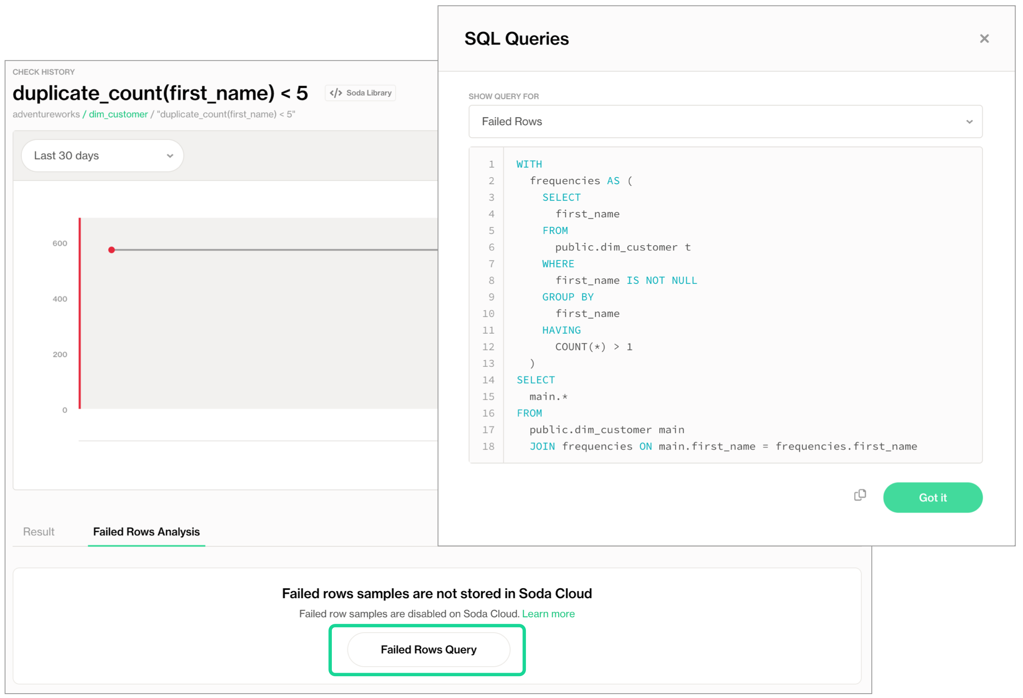Click the Soda Library icon button
The image size is (1023, 698).
pos(359,92)
